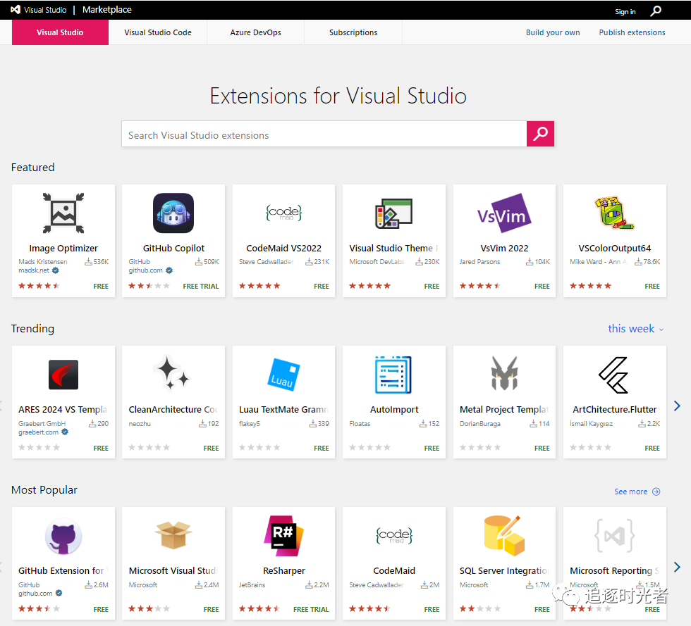Click the 536K download count on Image Optimizer
The image size is (691, 626).
tap(97, 261)
